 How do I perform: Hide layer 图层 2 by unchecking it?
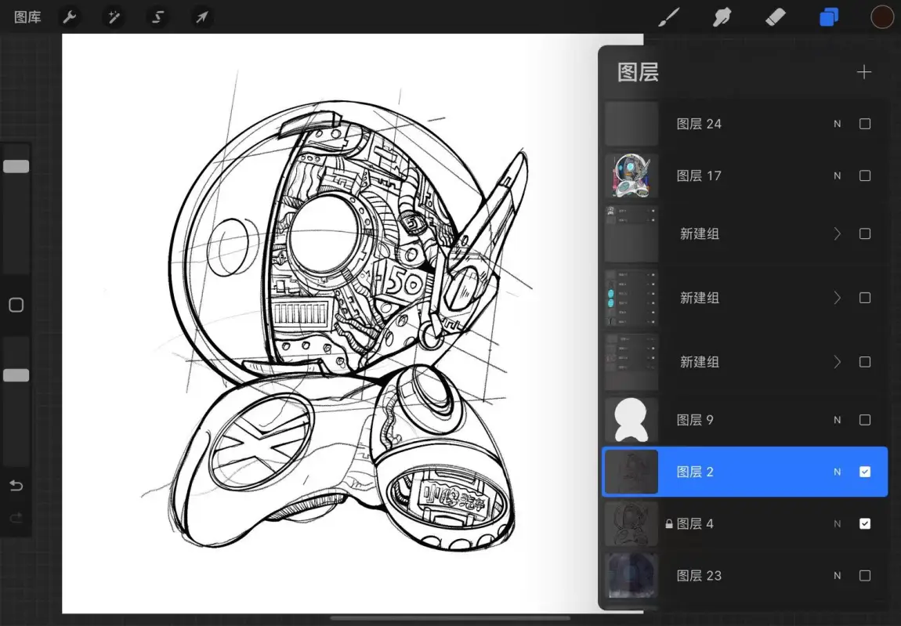click(x=865, y=472)
